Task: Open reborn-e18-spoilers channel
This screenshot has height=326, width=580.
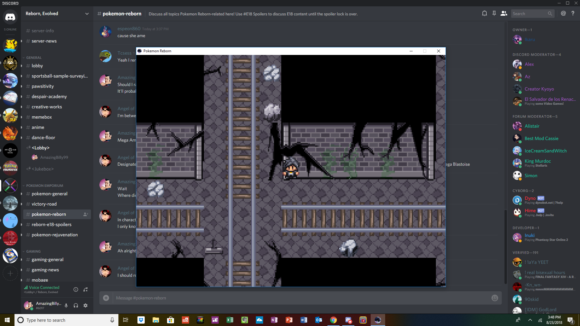Action: point(51,225)
